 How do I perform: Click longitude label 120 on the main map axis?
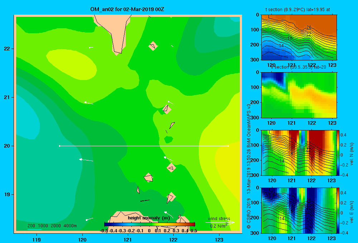[x=82, y=239]
